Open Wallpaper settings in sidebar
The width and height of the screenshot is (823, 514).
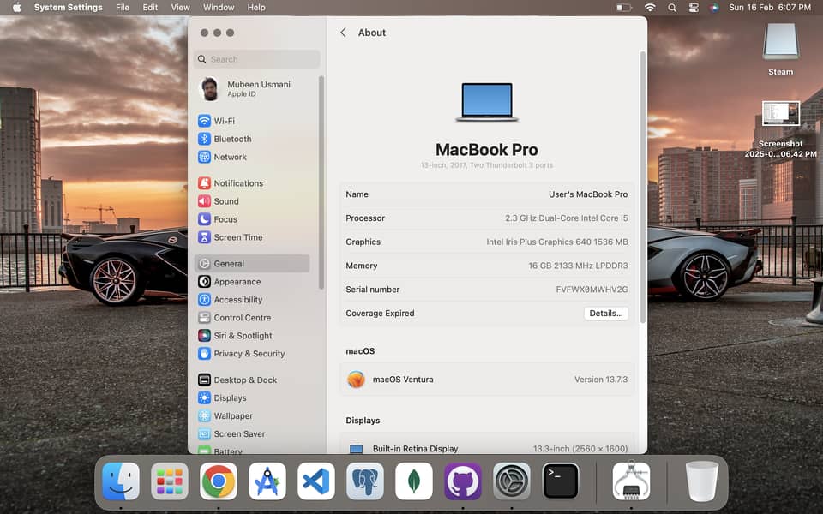pos(225,416)
